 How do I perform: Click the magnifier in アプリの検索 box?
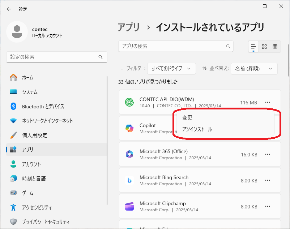coord(228,46)
